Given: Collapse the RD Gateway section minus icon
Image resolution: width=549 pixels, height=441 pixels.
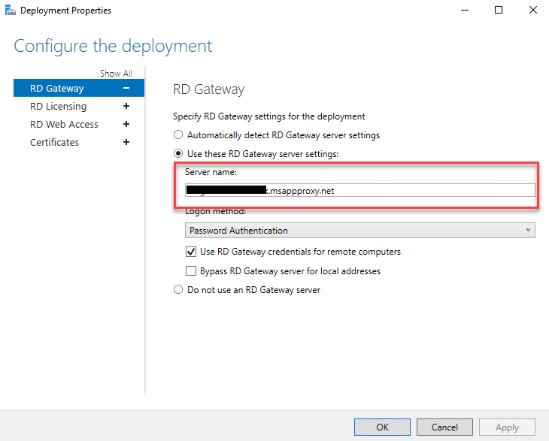Looking at the screenshot, I should 126,88.
